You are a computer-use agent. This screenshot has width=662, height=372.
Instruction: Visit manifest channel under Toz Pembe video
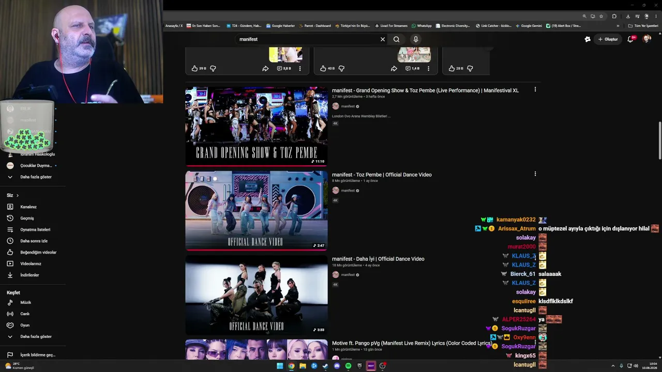(348, 191)
